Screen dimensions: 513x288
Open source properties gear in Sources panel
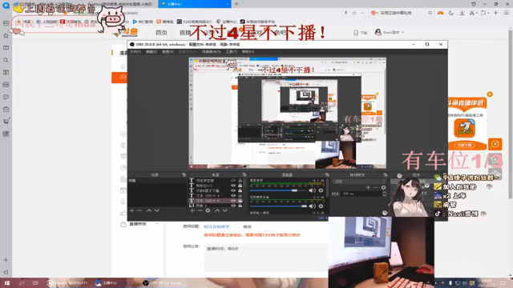pos(208,210)
